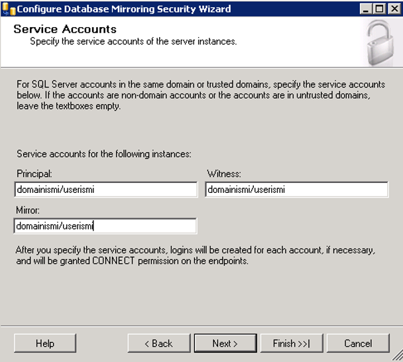This screenshot has height=362, width=403.
Task: Focus the Principal service account textbox
Action: 106,190
